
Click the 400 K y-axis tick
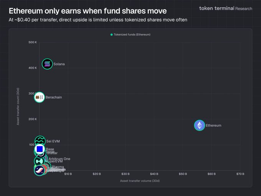pos(33,68)
